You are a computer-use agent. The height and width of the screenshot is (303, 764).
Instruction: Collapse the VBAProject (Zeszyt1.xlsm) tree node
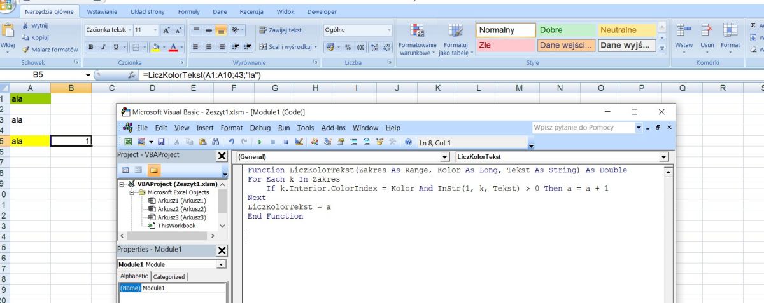click(x=122, y=184)
